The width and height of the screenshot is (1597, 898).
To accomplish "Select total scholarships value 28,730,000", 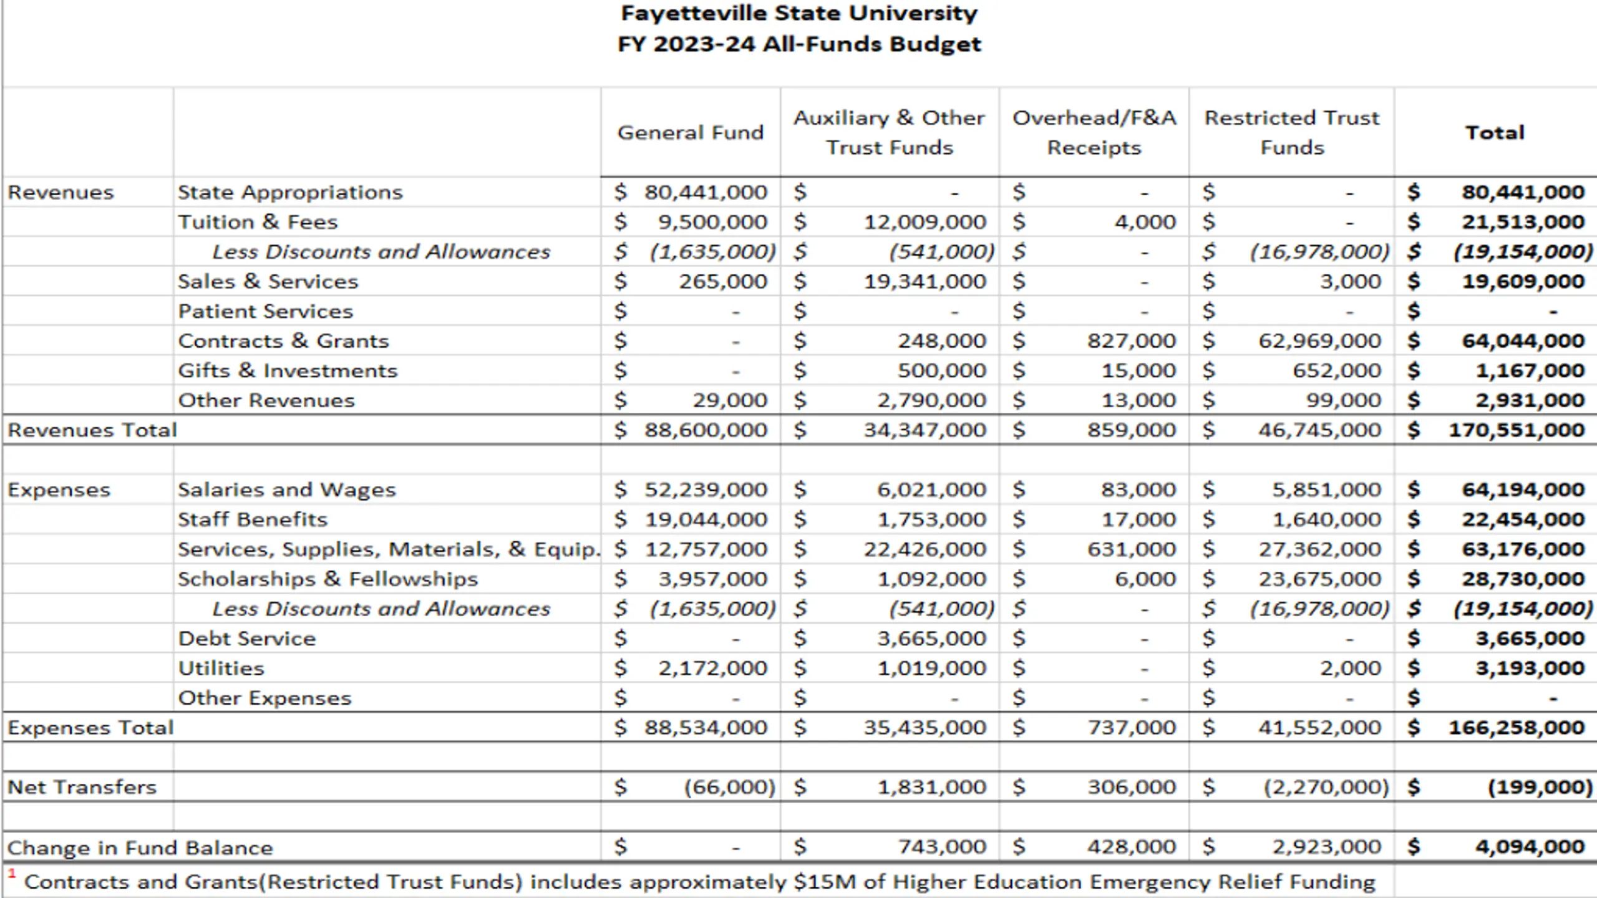I will pyautogui.click(x=1523, y=579).
